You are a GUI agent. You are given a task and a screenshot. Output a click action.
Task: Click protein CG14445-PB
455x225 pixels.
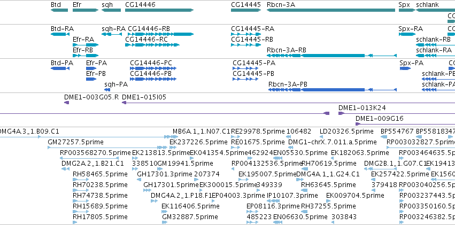pyautogui.click(x=245, y=79)
